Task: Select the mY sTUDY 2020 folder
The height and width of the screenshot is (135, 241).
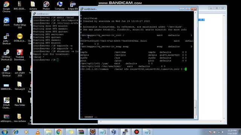Action: pos(20,71)
